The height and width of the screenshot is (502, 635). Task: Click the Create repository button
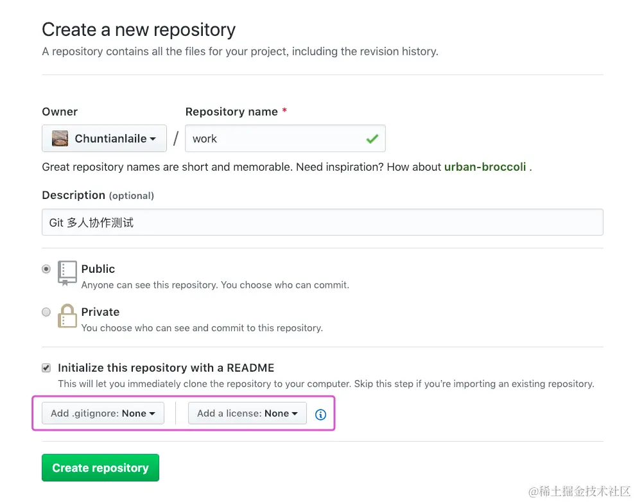tap(100, 467)
